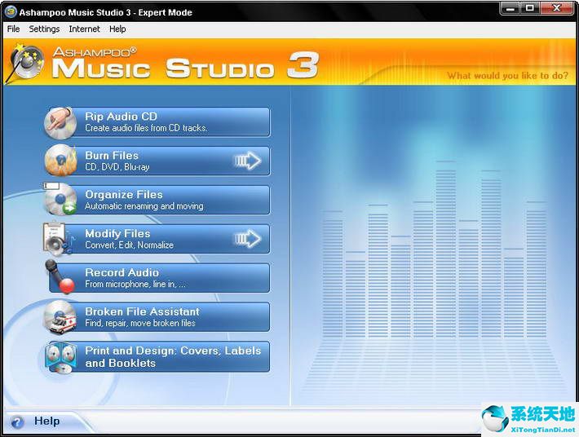Launch the Broken File Assistant
The image size is (579, 437).
[159, 316]
